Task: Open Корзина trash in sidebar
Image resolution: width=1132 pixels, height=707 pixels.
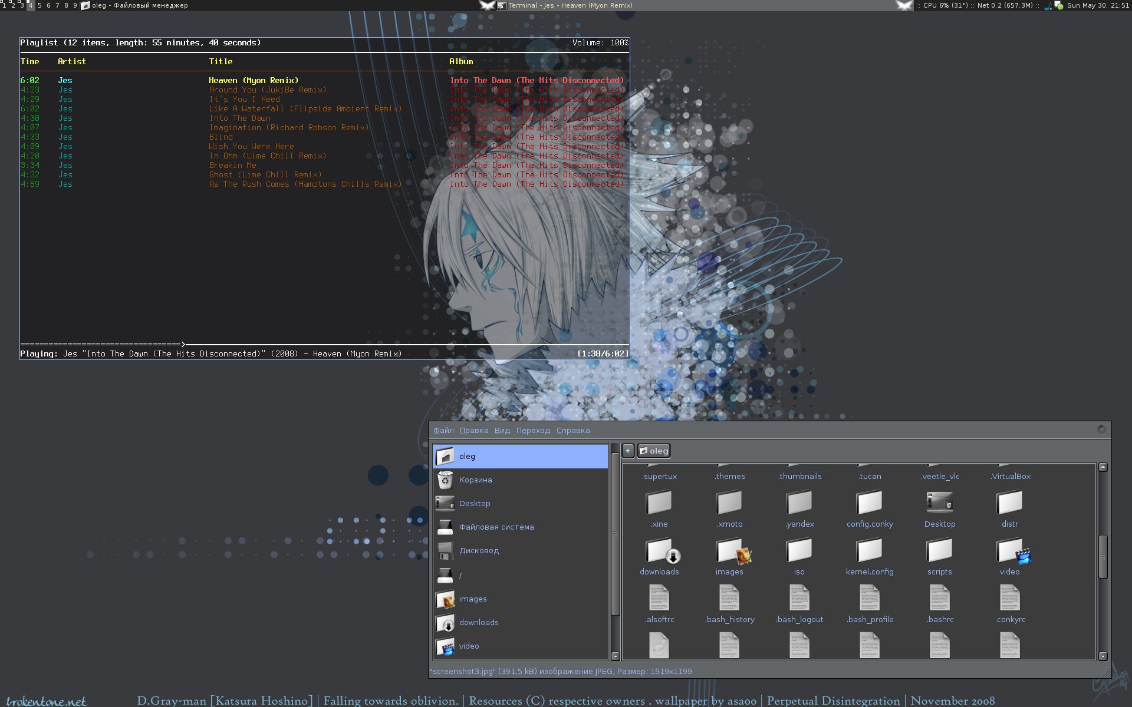Action: coord(521,480)
